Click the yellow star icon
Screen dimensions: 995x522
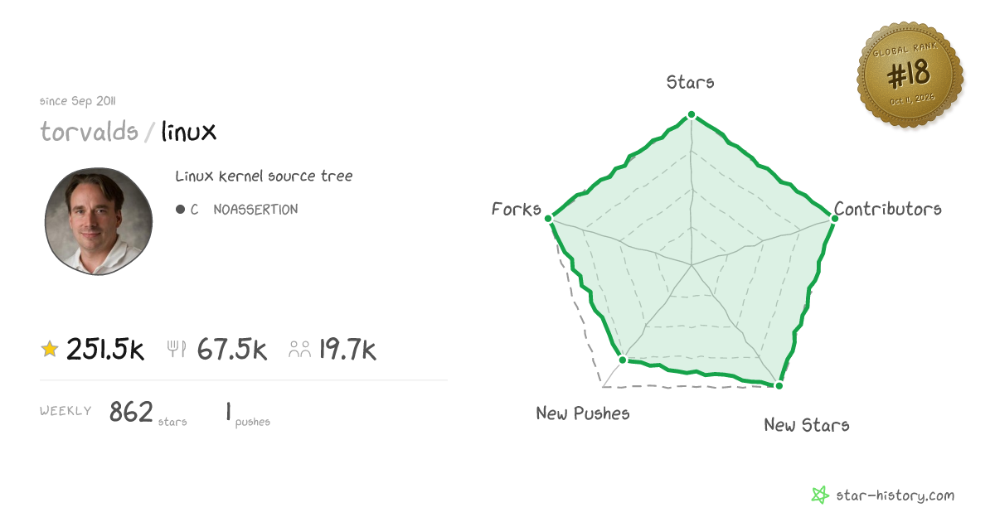pos(50,350)
